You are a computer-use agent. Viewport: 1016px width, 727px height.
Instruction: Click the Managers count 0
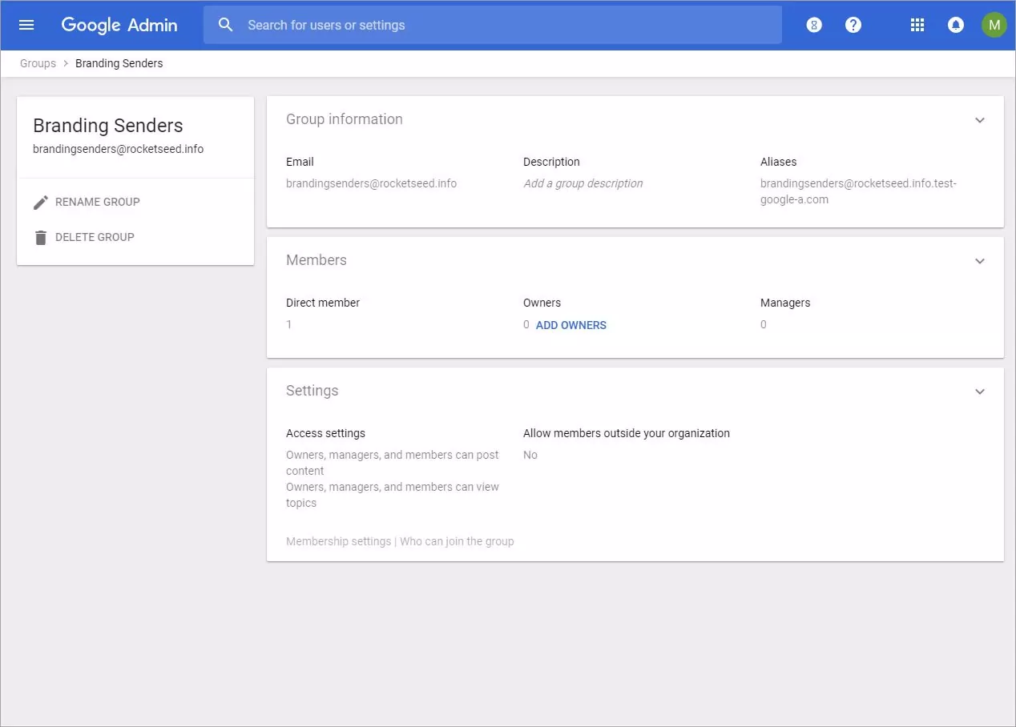[764, 324]
